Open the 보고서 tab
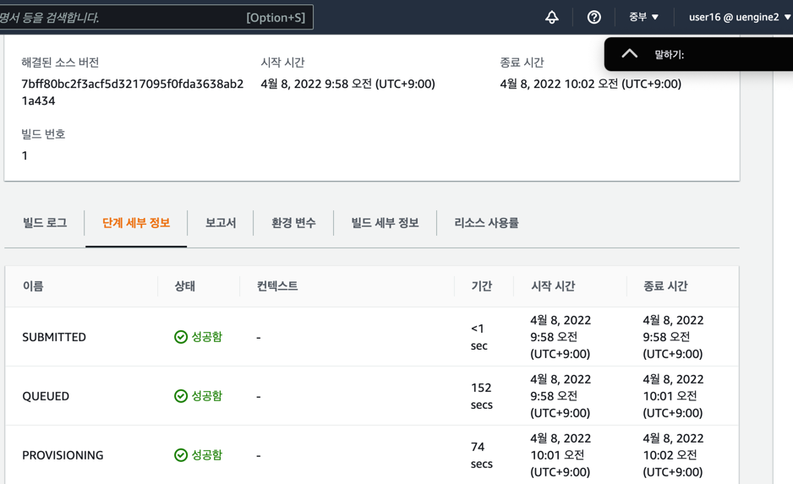Image resolution: width=793 pixels, height=484 pixels. point(221,223)
